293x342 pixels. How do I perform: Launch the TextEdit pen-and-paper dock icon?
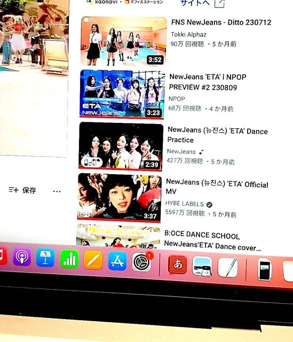[x=228, y=267]
